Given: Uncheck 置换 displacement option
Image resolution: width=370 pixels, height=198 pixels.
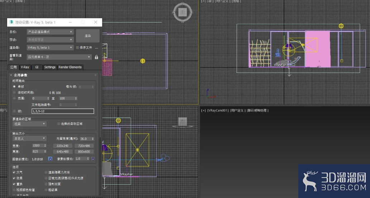Looking at the screenshot, I should point(14,184).
